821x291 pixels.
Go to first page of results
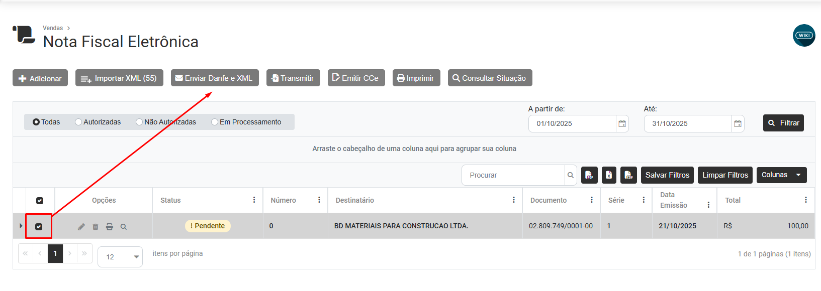tap(25, 253)
